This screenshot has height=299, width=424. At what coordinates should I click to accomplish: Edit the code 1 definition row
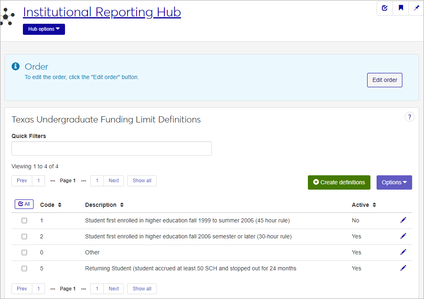point(403,220)
